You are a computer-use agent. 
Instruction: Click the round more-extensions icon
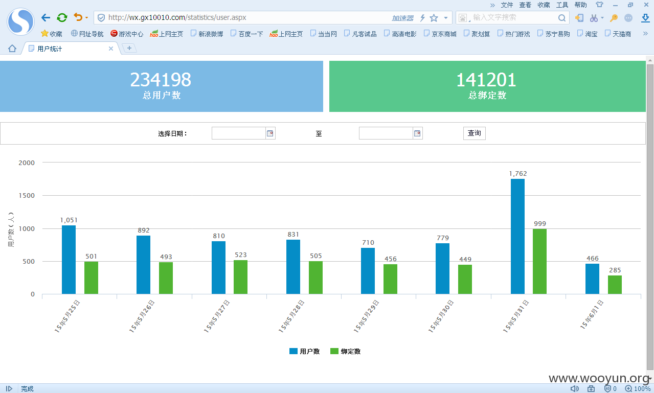628,18
